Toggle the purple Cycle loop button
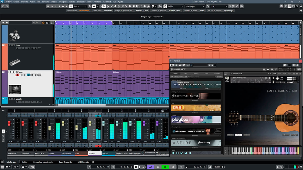The width and height of the screenshot is (303, 170). click(x=151, y=167)
